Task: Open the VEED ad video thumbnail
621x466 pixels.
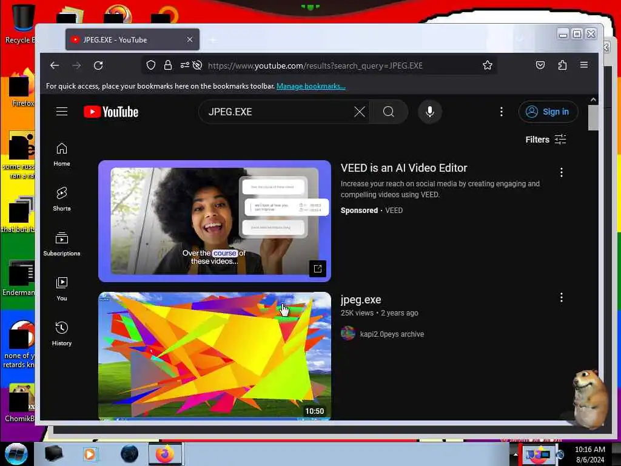Action: coord(215,221)
